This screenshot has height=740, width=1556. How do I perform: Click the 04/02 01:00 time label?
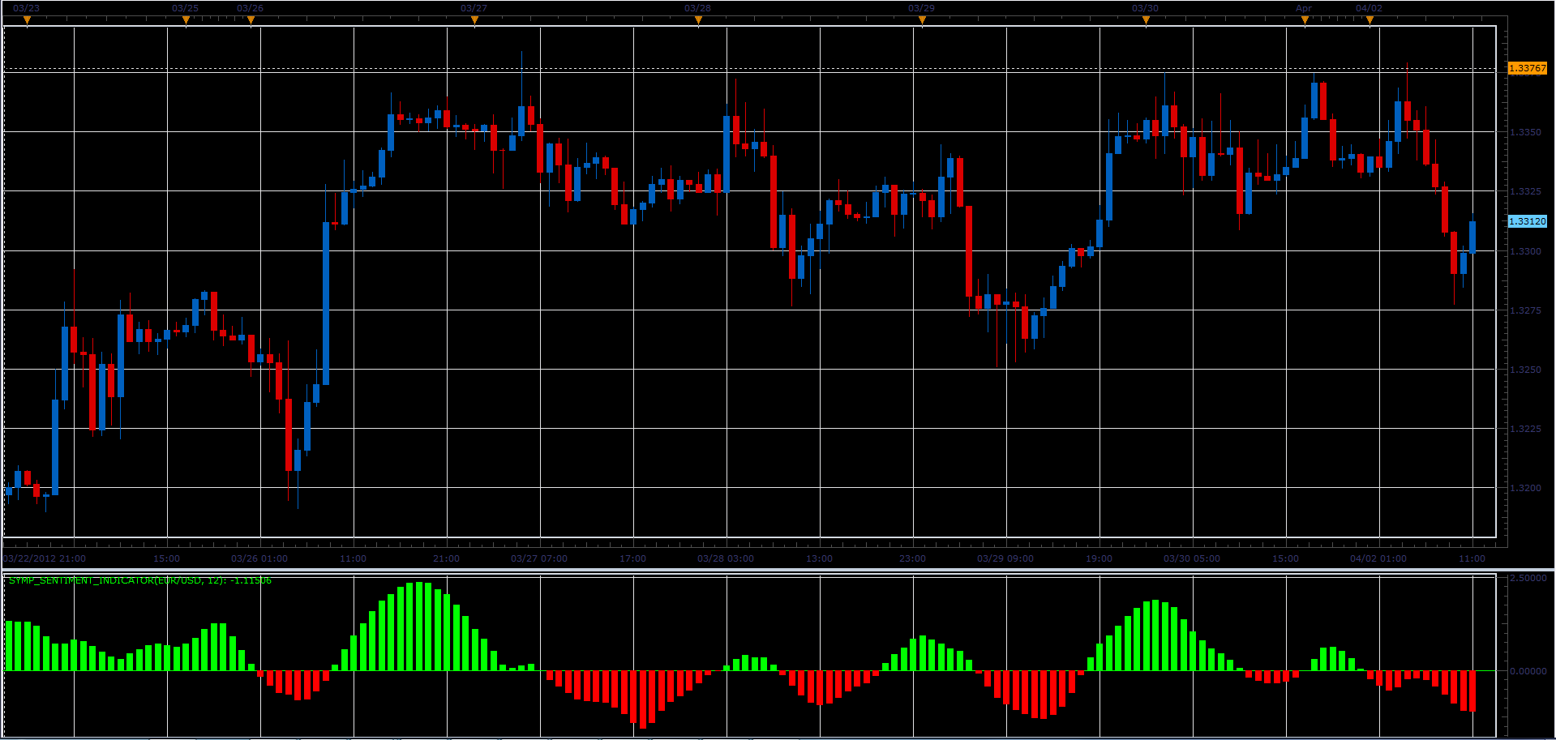click(1378, 558)
